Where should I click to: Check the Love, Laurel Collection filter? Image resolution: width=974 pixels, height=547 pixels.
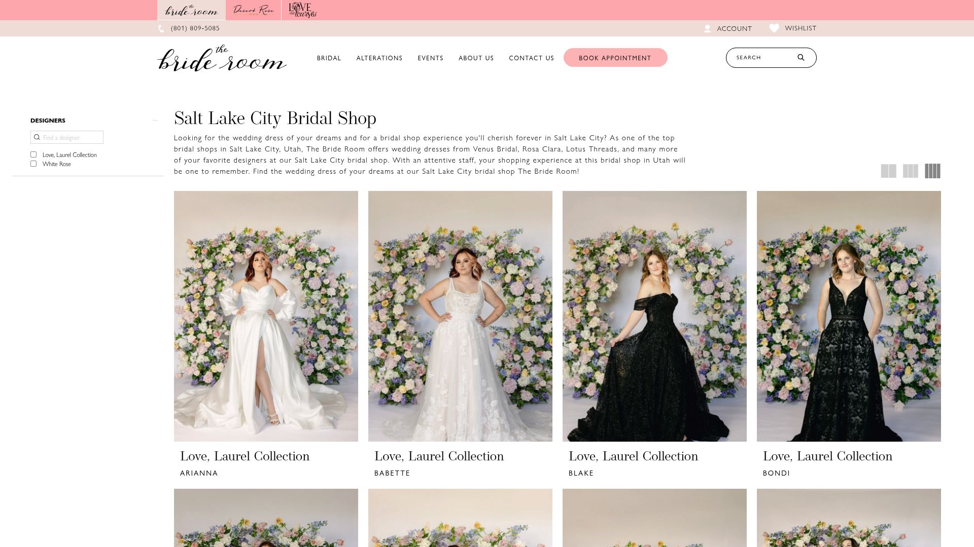click(33, 154)
